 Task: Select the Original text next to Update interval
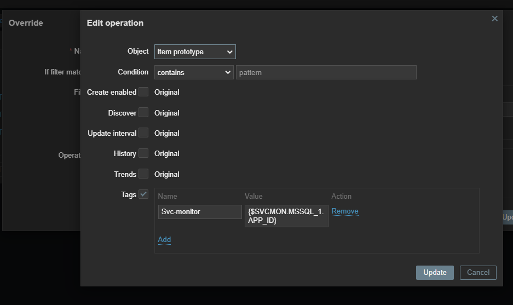click(167, 133)
